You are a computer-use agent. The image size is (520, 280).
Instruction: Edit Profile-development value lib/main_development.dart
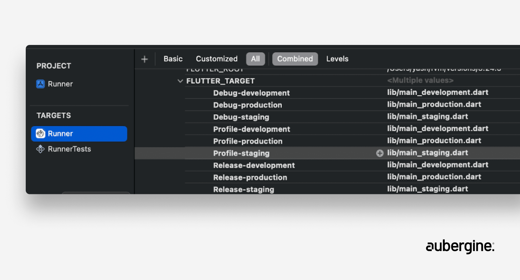click(438, 128)
